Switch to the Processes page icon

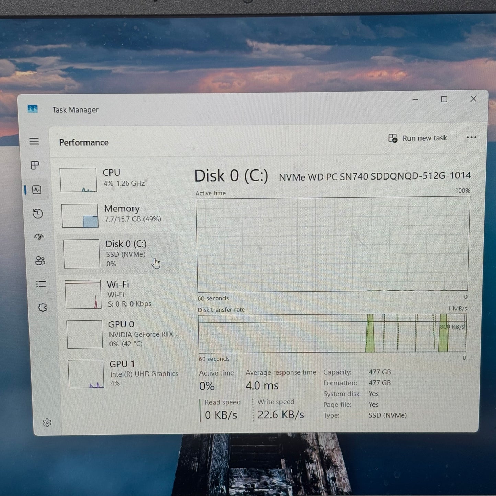coord(35,165)
